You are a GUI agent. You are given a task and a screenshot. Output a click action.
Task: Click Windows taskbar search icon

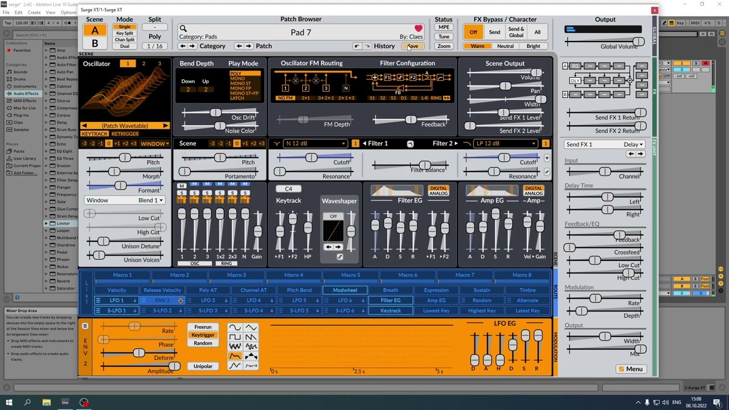[x=27, y=403]
